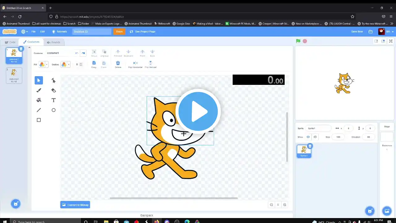Select the arrow Select tool
The height and width of the screenshot is (223, 396).
pyautogui.click(x=39, y=81)
